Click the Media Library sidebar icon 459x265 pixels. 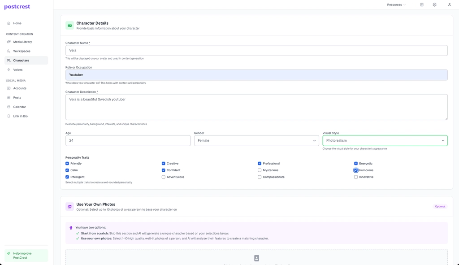click(x=9, y=42)
